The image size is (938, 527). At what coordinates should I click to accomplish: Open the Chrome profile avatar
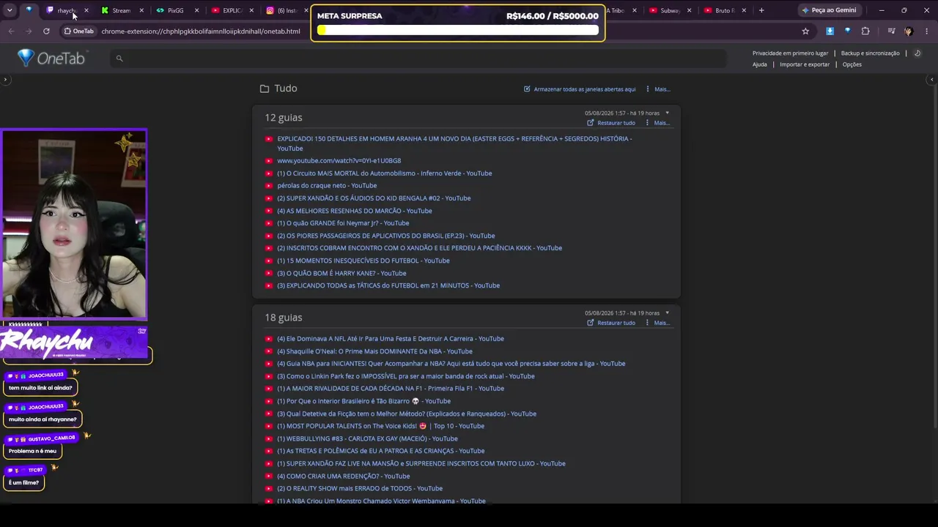pyautogui.click(x=909, y=31)
